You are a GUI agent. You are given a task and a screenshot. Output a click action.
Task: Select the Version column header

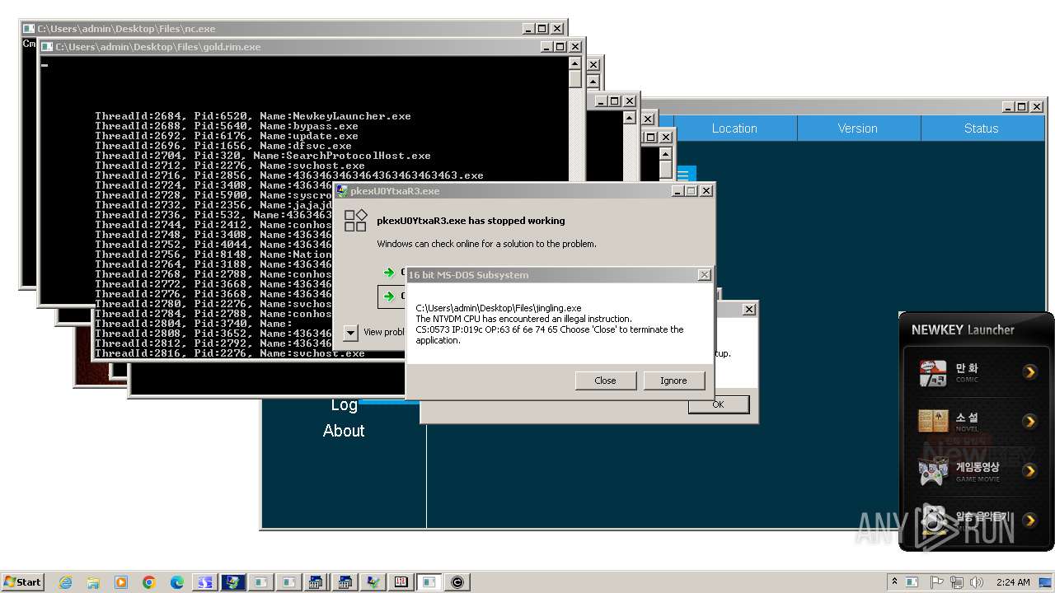coord(858,128)
